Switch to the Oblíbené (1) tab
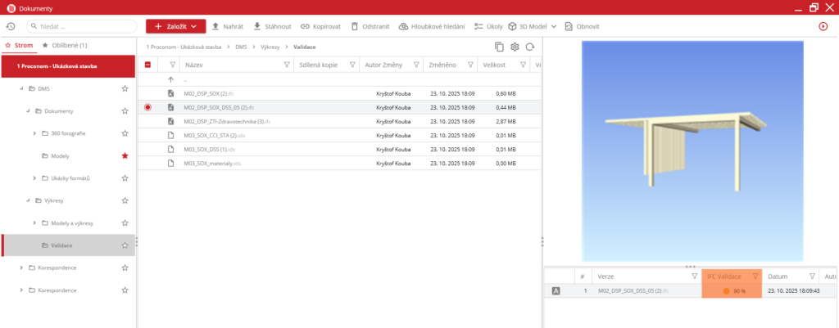The image size is (839, 328). [65, 46]
